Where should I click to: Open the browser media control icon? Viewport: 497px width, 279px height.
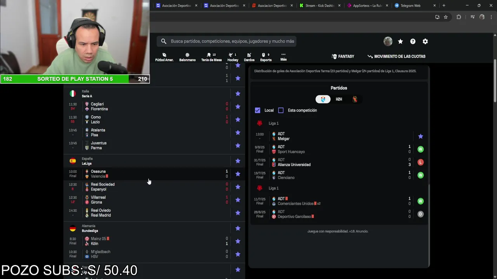473,17
